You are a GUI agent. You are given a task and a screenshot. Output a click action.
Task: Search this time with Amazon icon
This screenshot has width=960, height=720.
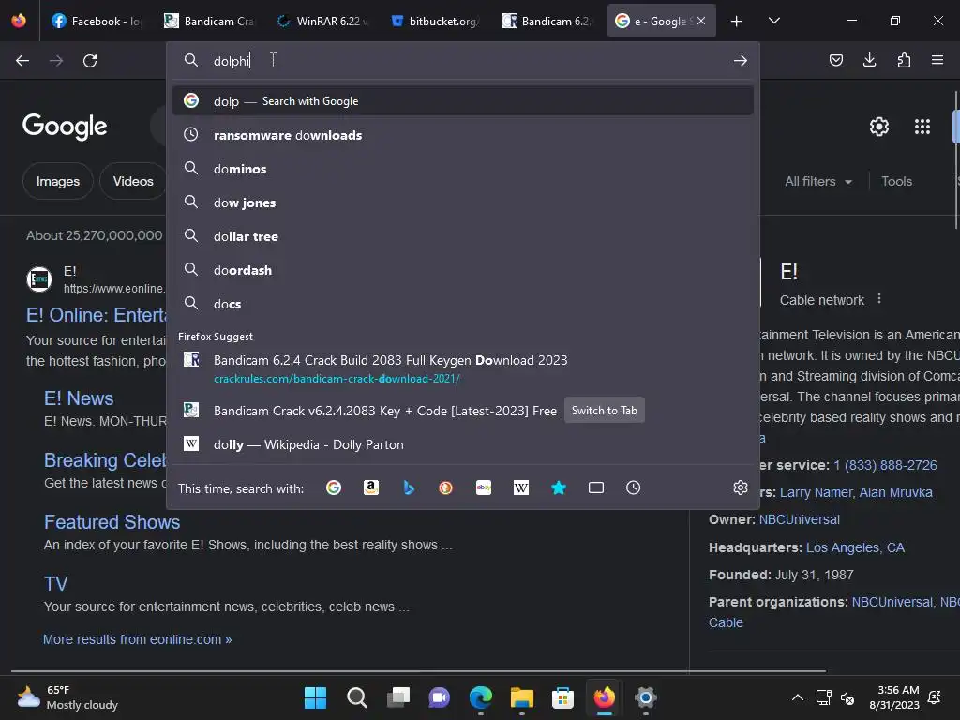[x=371, y=487]
